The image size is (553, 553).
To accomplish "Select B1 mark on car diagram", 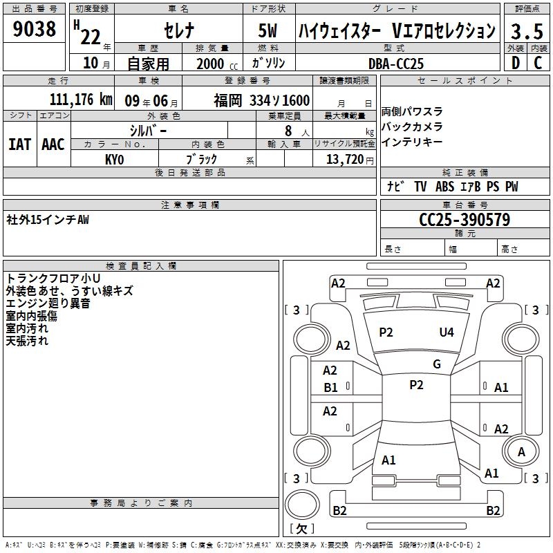I will pyautogui.click(x=330, y=388).
